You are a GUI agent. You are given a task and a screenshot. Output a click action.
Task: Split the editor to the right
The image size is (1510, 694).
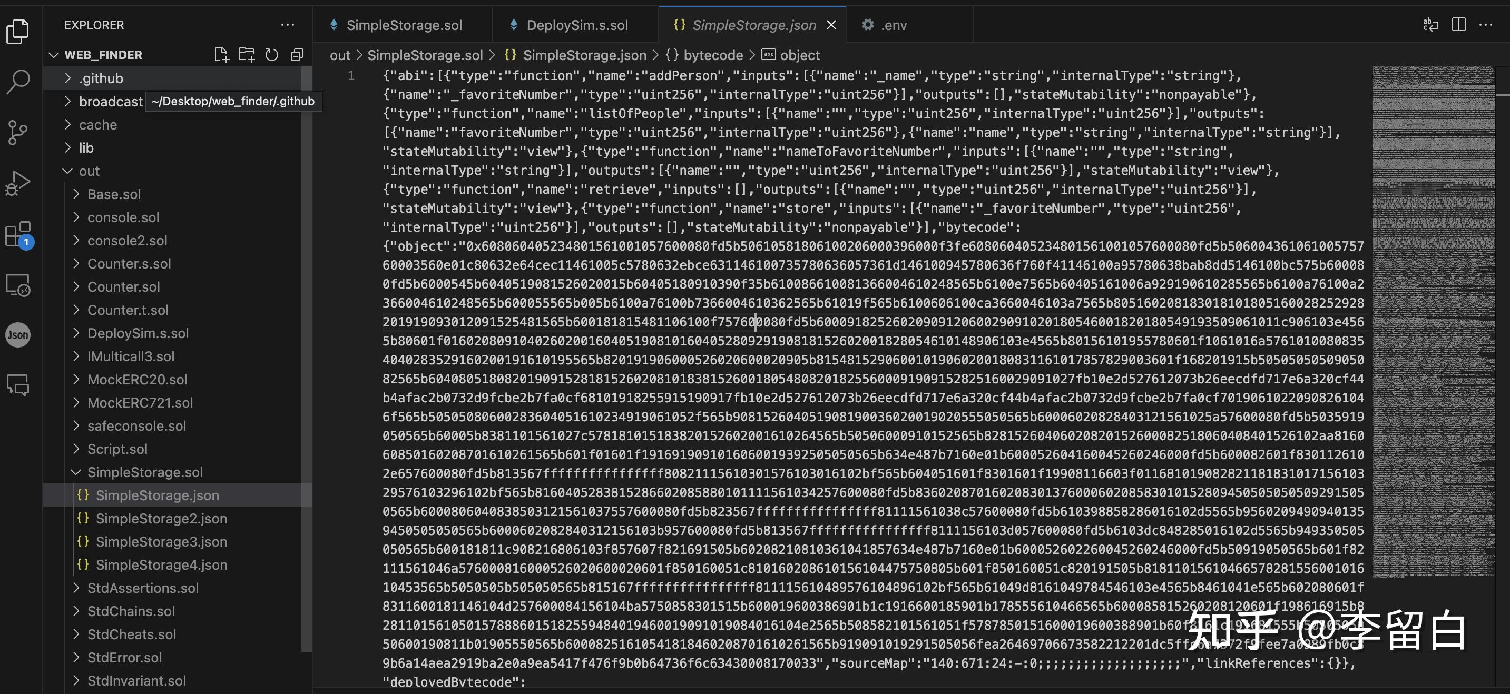pyautogui.click(x=1458, y=25)
